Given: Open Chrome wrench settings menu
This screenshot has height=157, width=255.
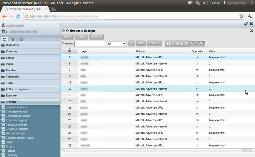Looking at the screenshot, I should 250,16.
